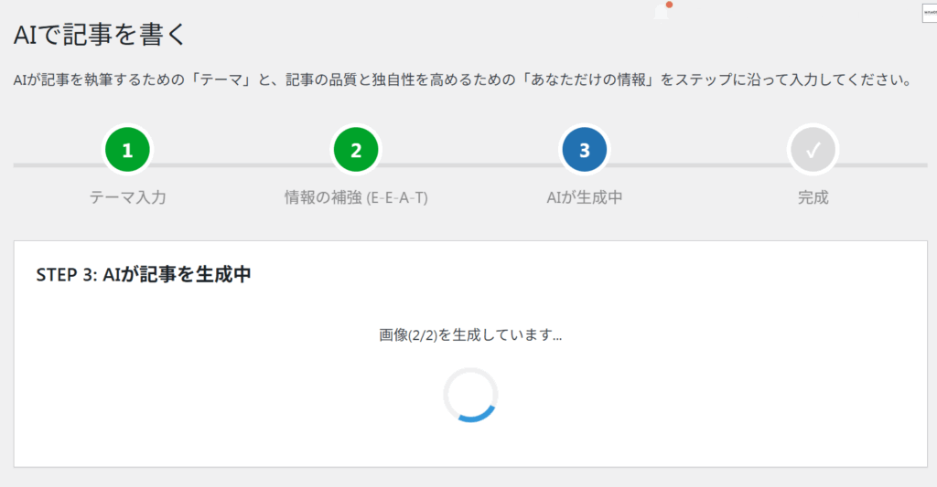Click the AIが生成中 step label
937x487 pixels.
585,197
